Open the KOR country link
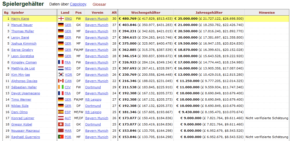This screenshot has height=141, width=291. [69, 75]
